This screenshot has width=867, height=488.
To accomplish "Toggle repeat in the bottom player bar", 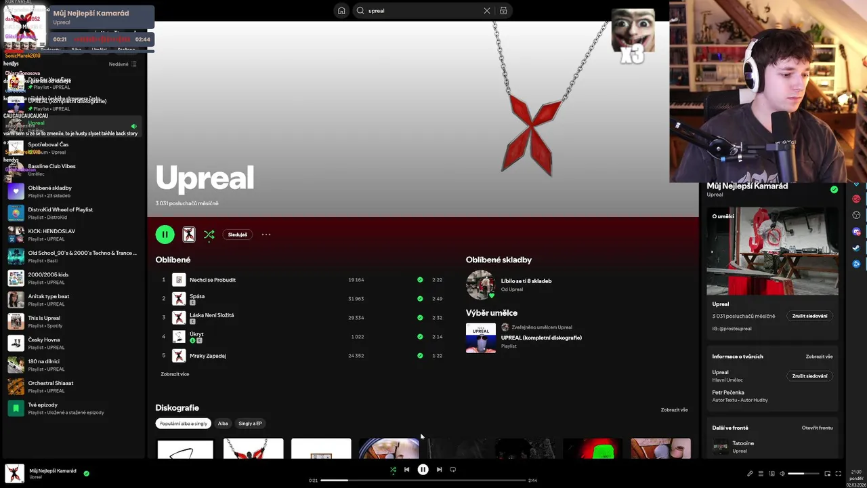I will 453,469.
